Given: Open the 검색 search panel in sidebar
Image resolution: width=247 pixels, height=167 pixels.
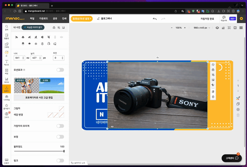Looking at the screenshot, I should point(6,28).
